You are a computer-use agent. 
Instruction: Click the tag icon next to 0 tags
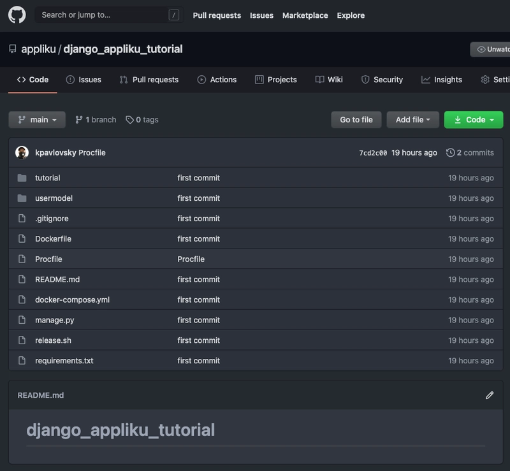(129, 120)
